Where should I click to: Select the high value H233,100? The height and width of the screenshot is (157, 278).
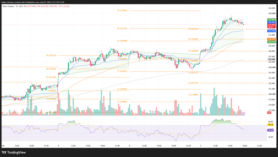coord(36,6)
